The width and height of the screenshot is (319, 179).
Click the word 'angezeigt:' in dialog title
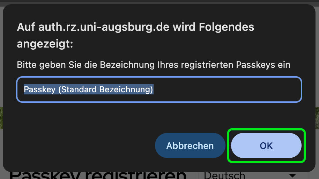[45, 44]
